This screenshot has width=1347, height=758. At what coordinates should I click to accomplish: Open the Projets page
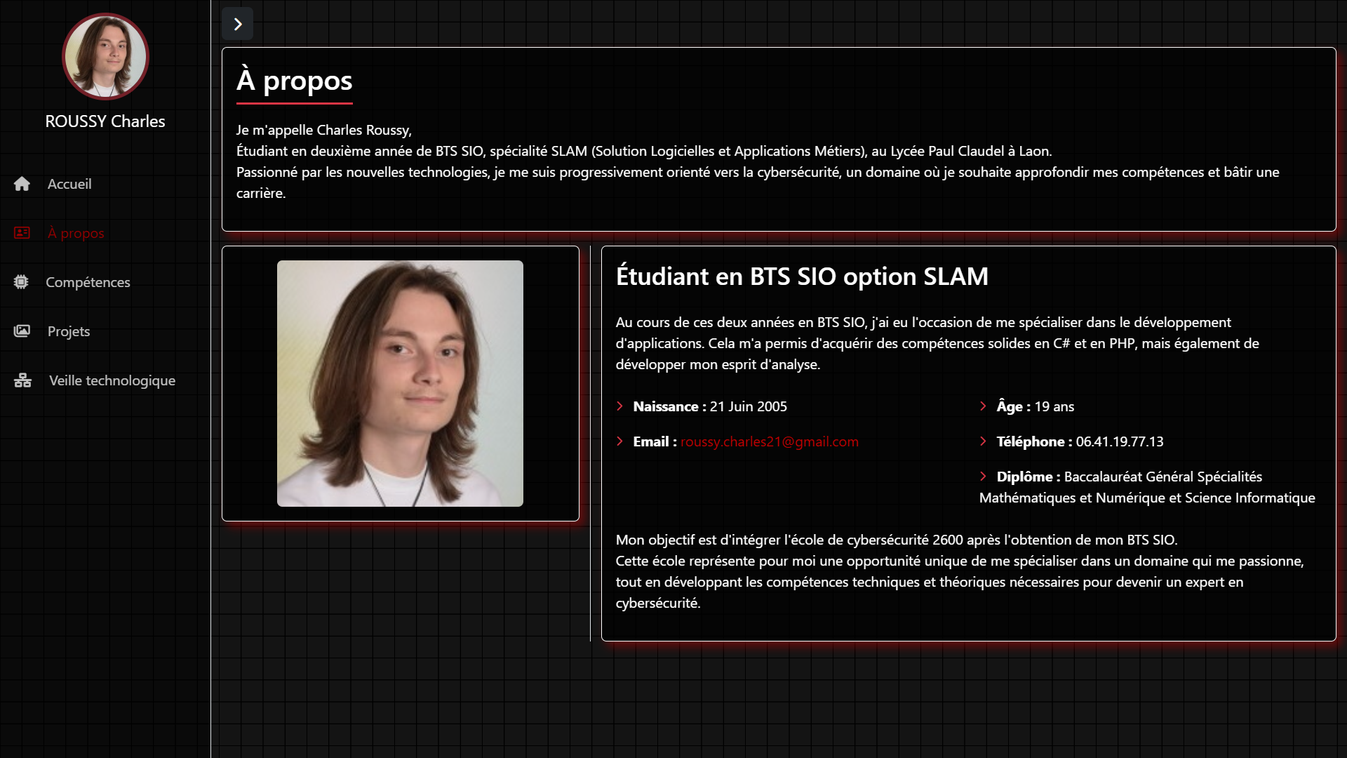pyautogui.click(x=69, y=331)
